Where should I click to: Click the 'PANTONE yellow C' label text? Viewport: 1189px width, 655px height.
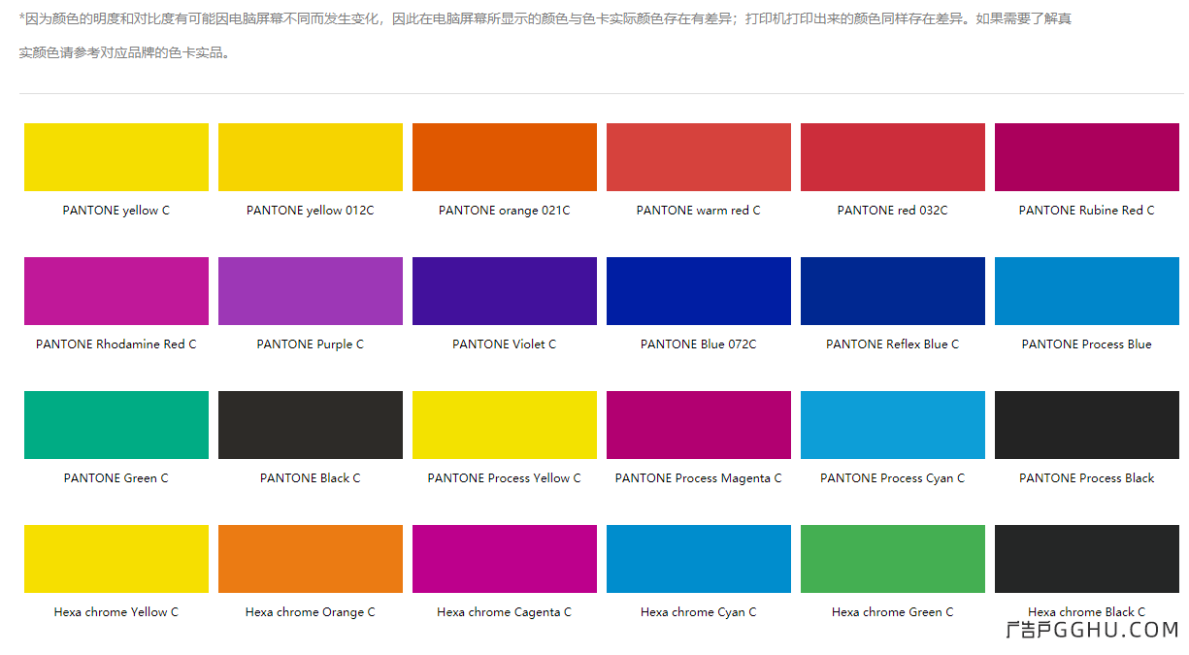point(116,211)
